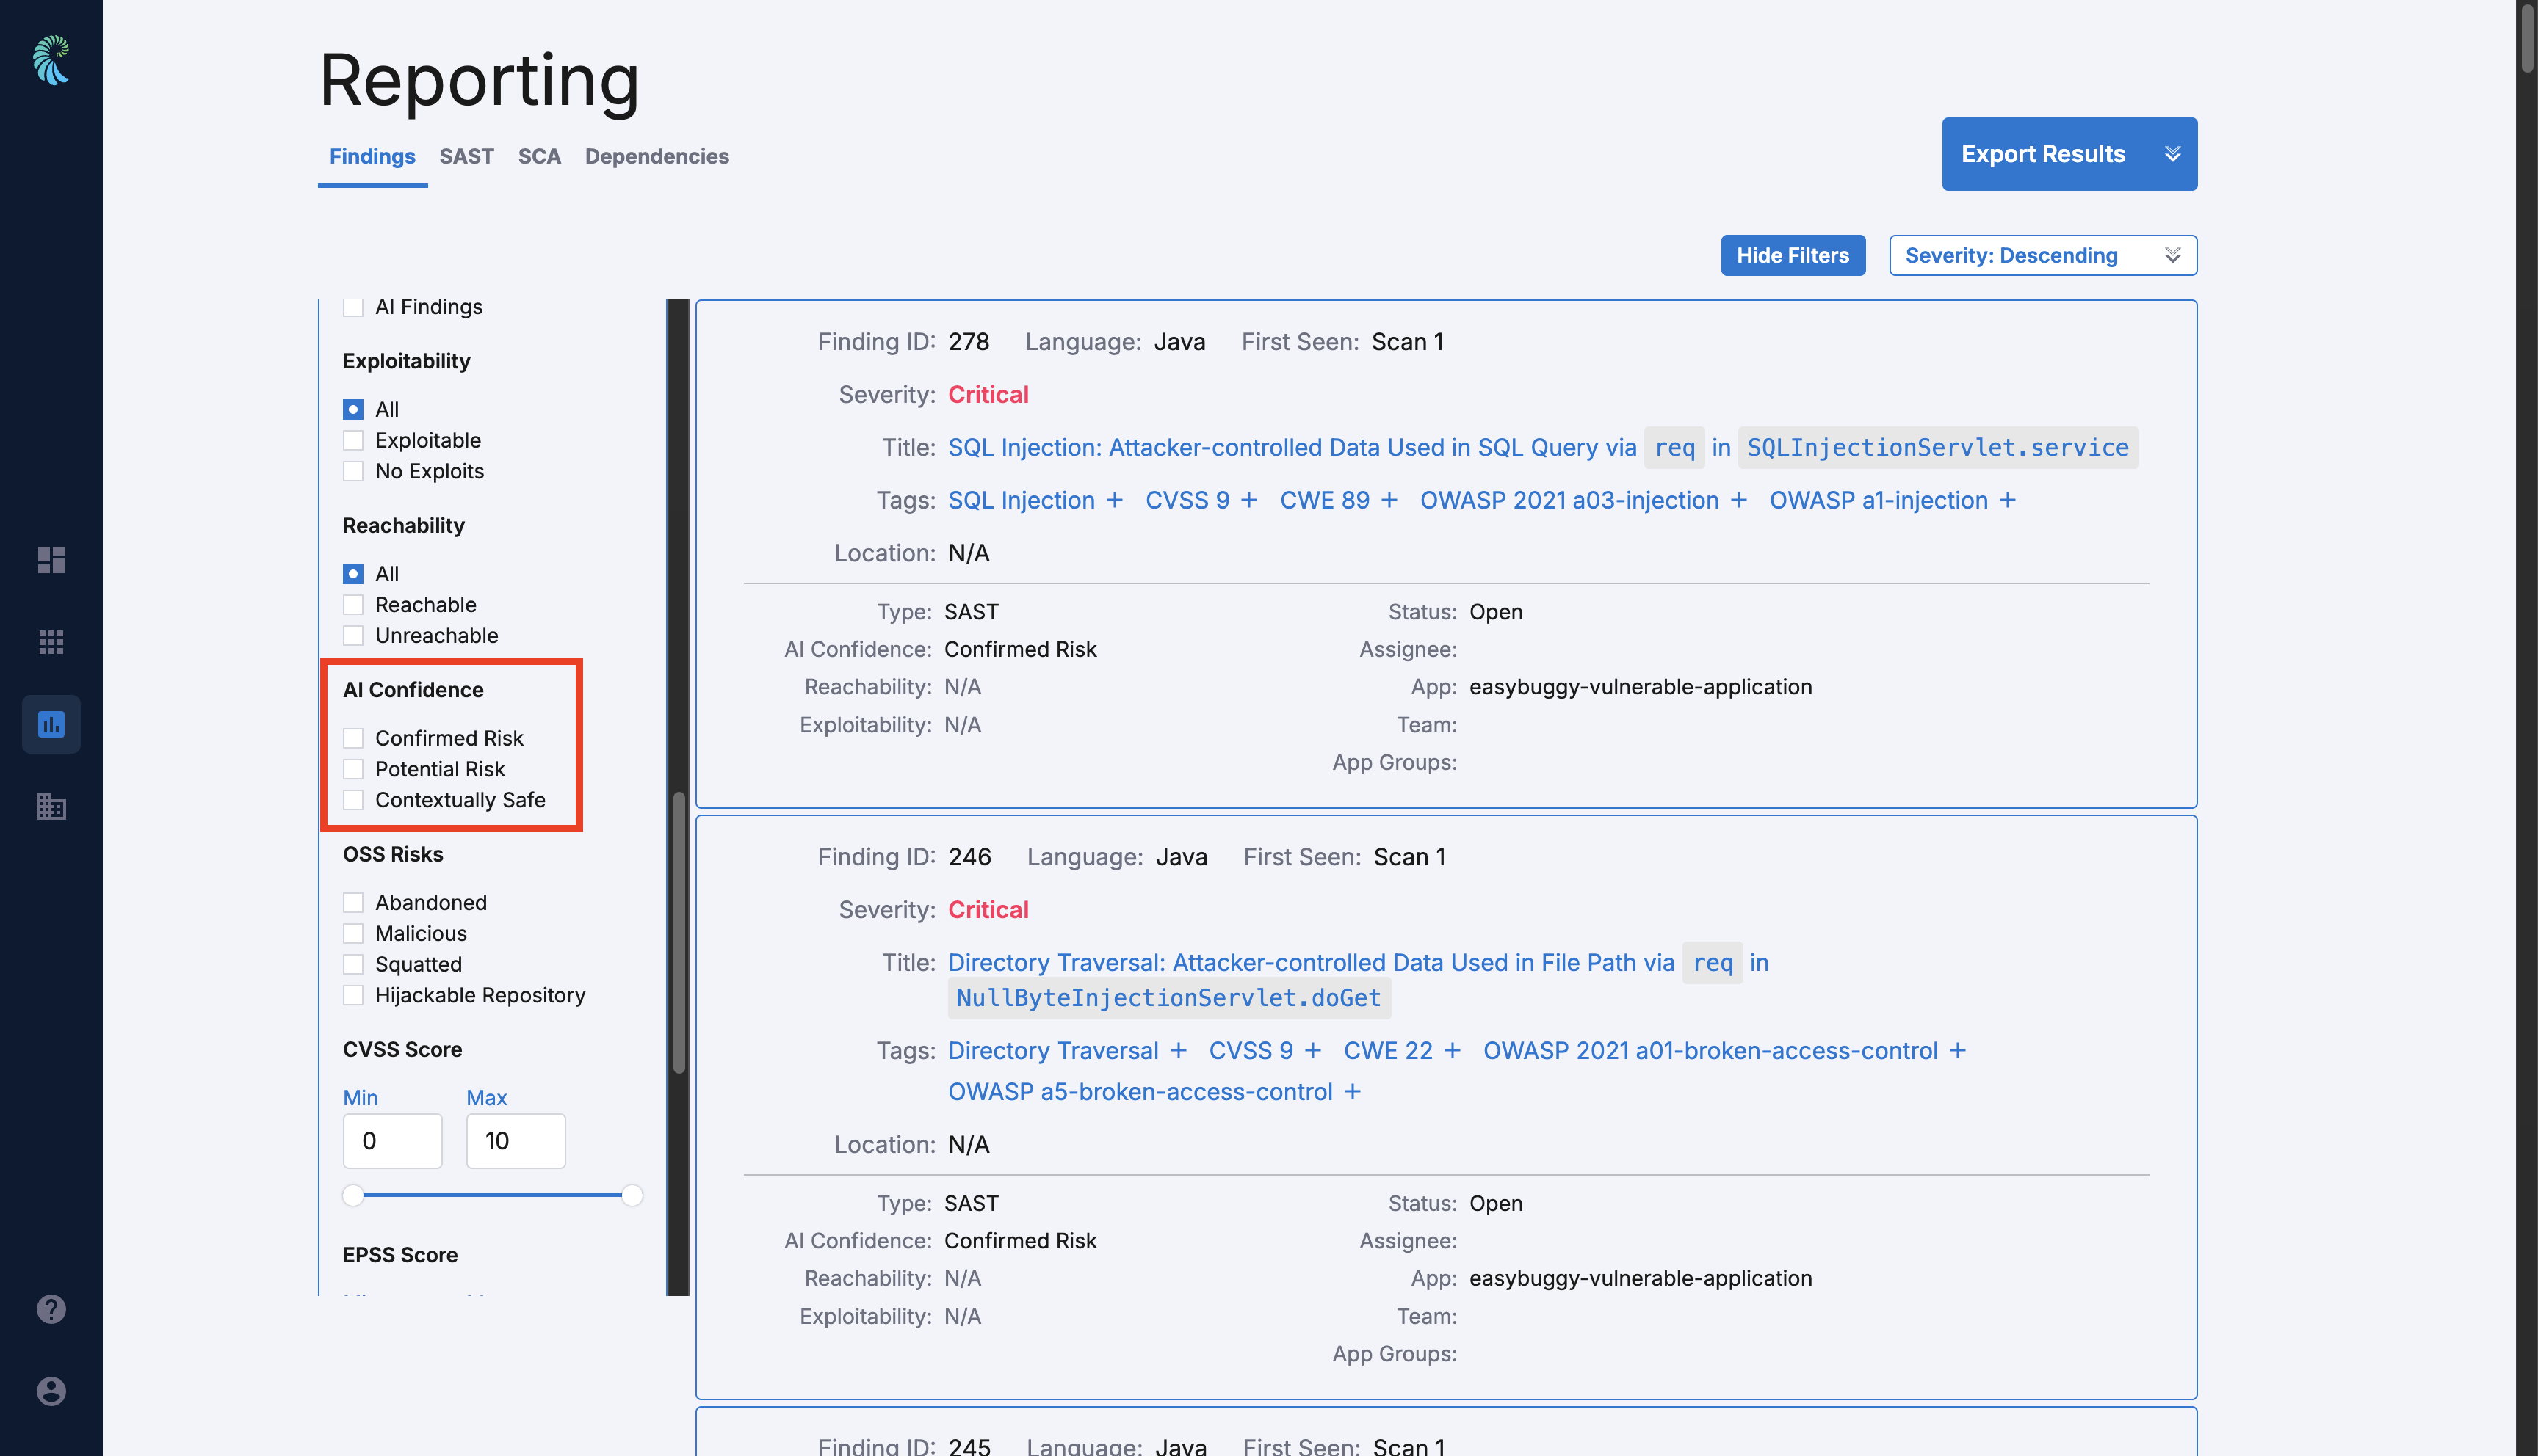Check the Potential Risk checkbox

click(353, 770)
